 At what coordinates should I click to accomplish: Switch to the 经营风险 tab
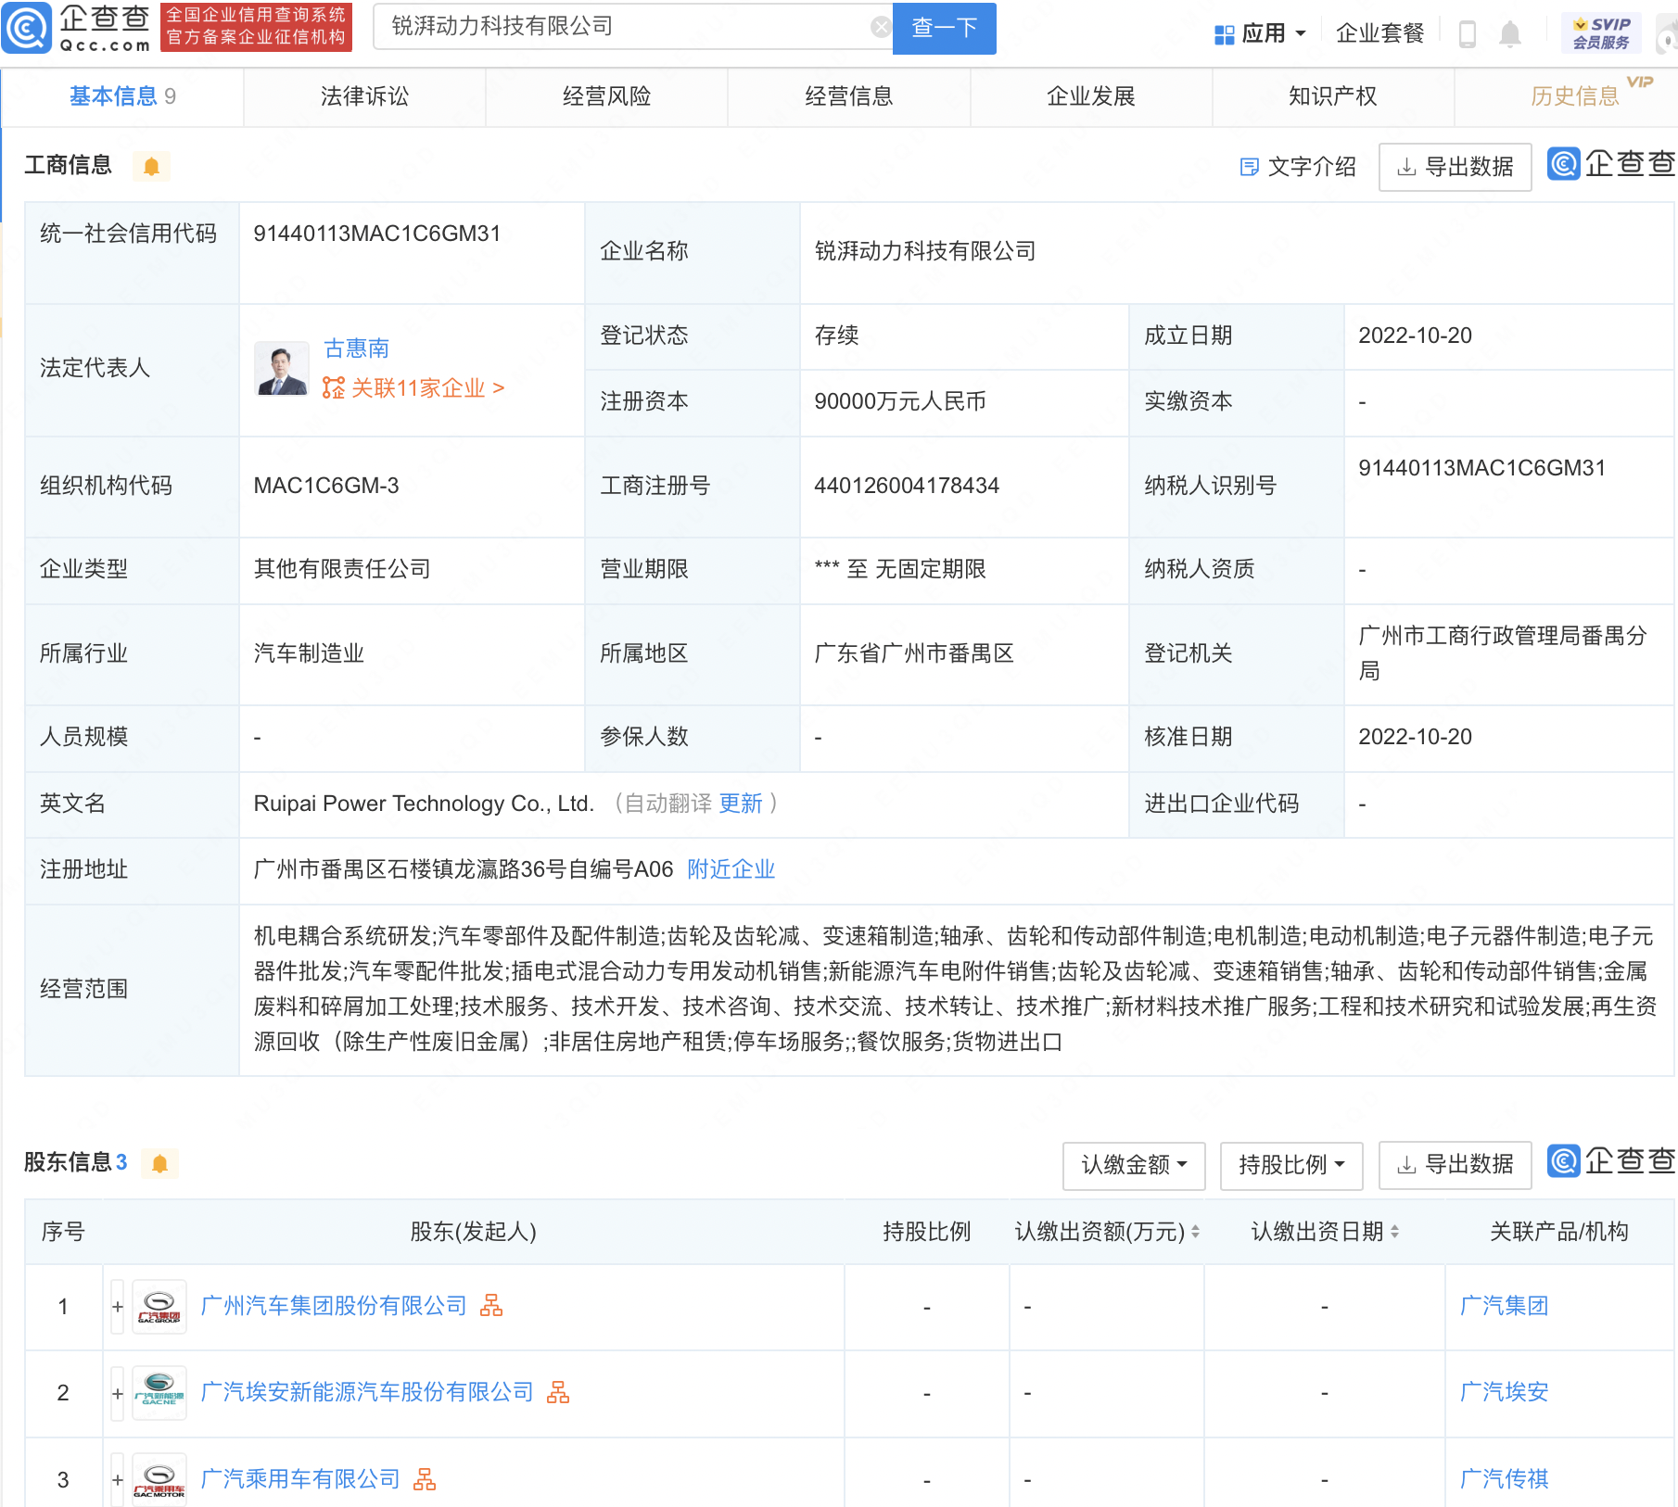coord(606,96)
